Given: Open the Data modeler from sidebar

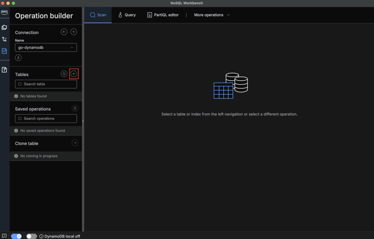Looking at the screenshot, I should [4, 27].
